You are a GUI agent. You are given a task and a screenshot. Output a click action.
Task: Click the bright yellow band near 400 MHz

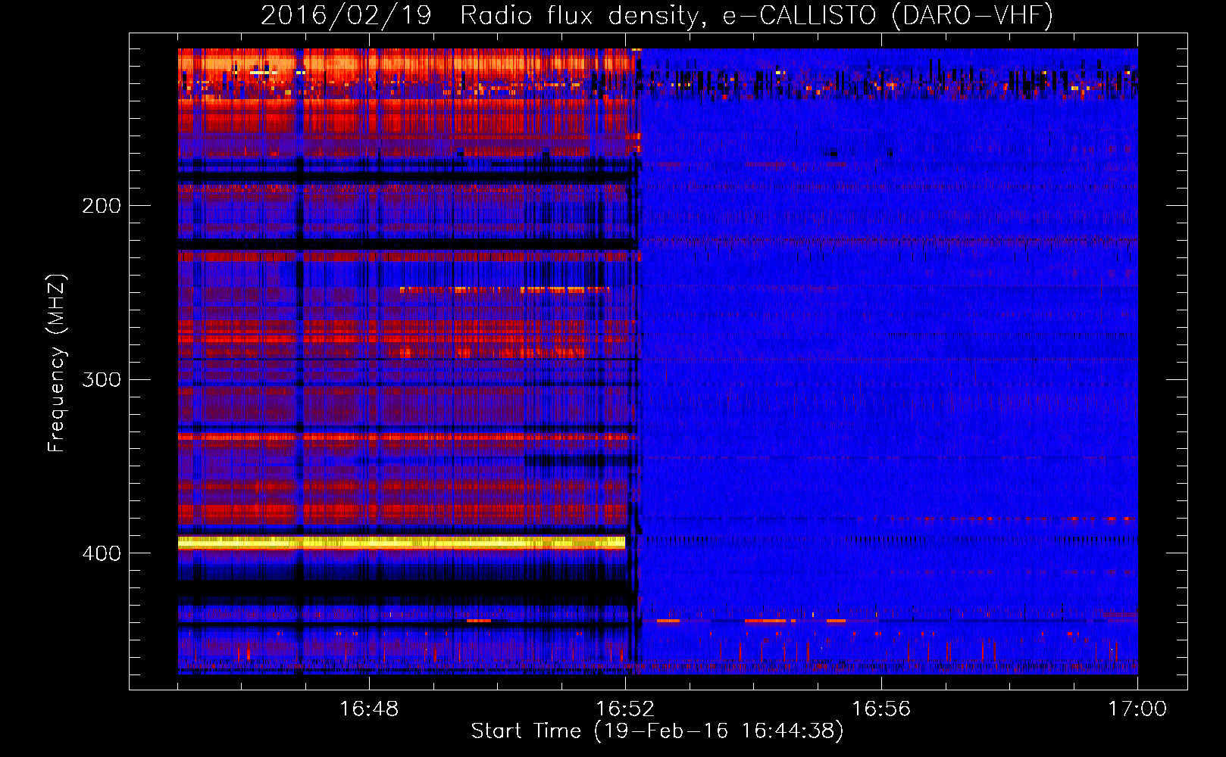click(402, 542)
